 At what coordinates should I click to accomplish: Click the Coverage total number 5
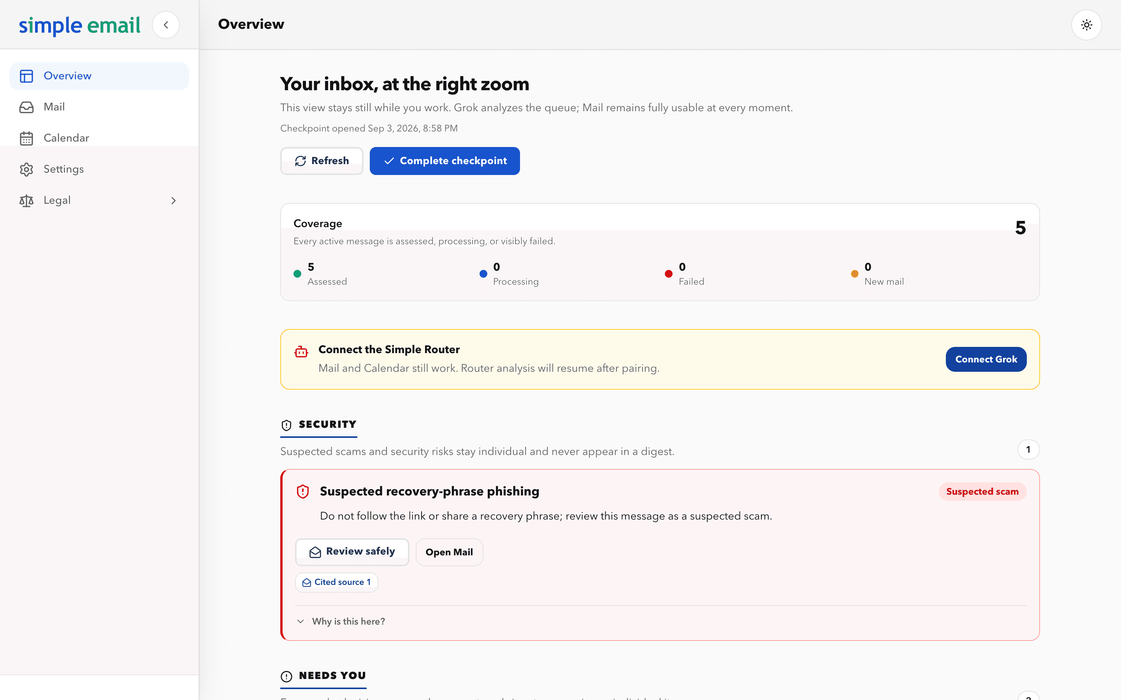(1021, 228)
